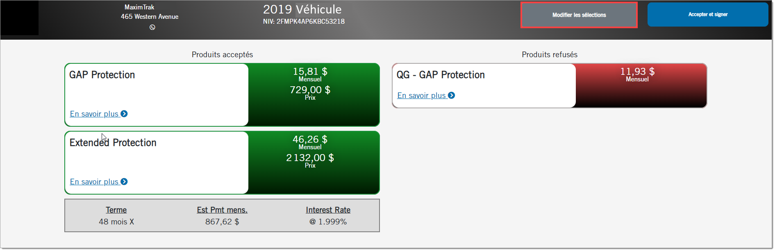The image size is (775, 251).
Task: Open En savoir plus for Extended Protection
Action: 94,182
